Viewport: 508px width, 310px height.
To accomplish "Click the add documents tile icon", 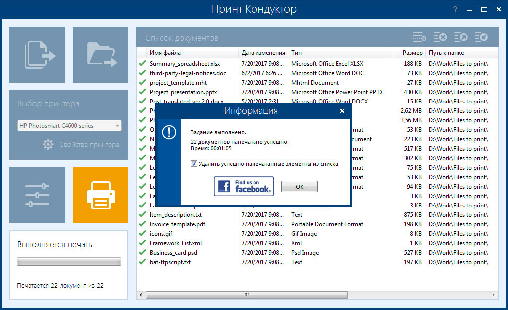I will tap(40, 54).
